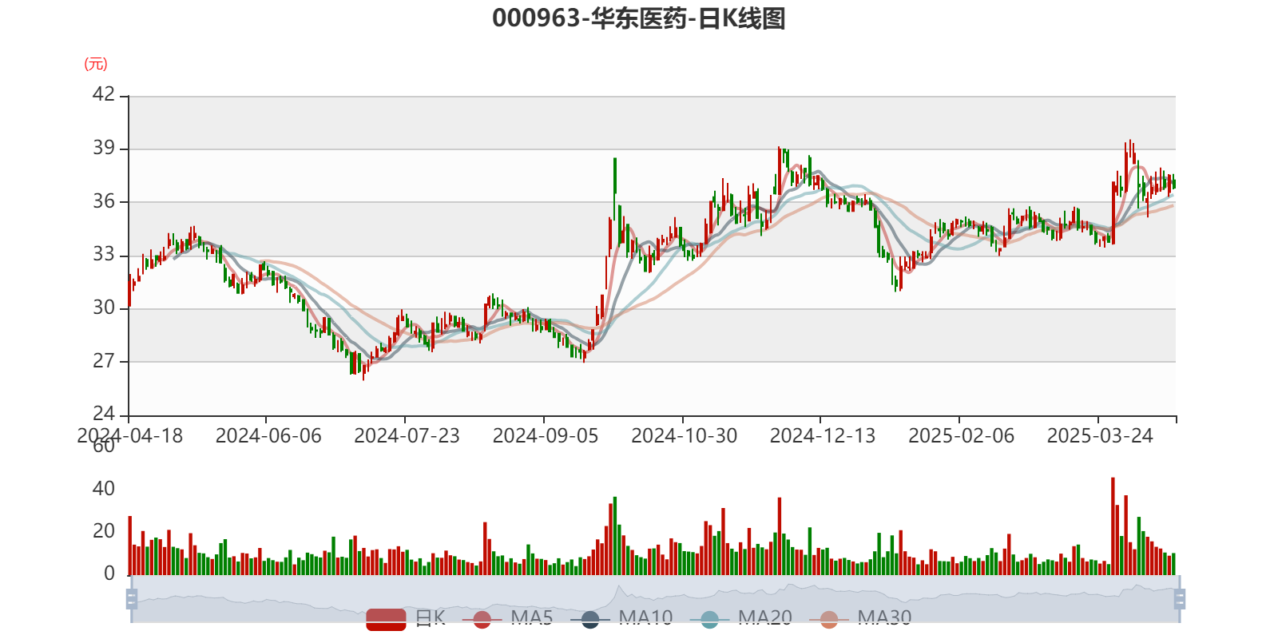Click the 27 price axis label
Screen dimensions: 1278x639
[x=104, y=361]
